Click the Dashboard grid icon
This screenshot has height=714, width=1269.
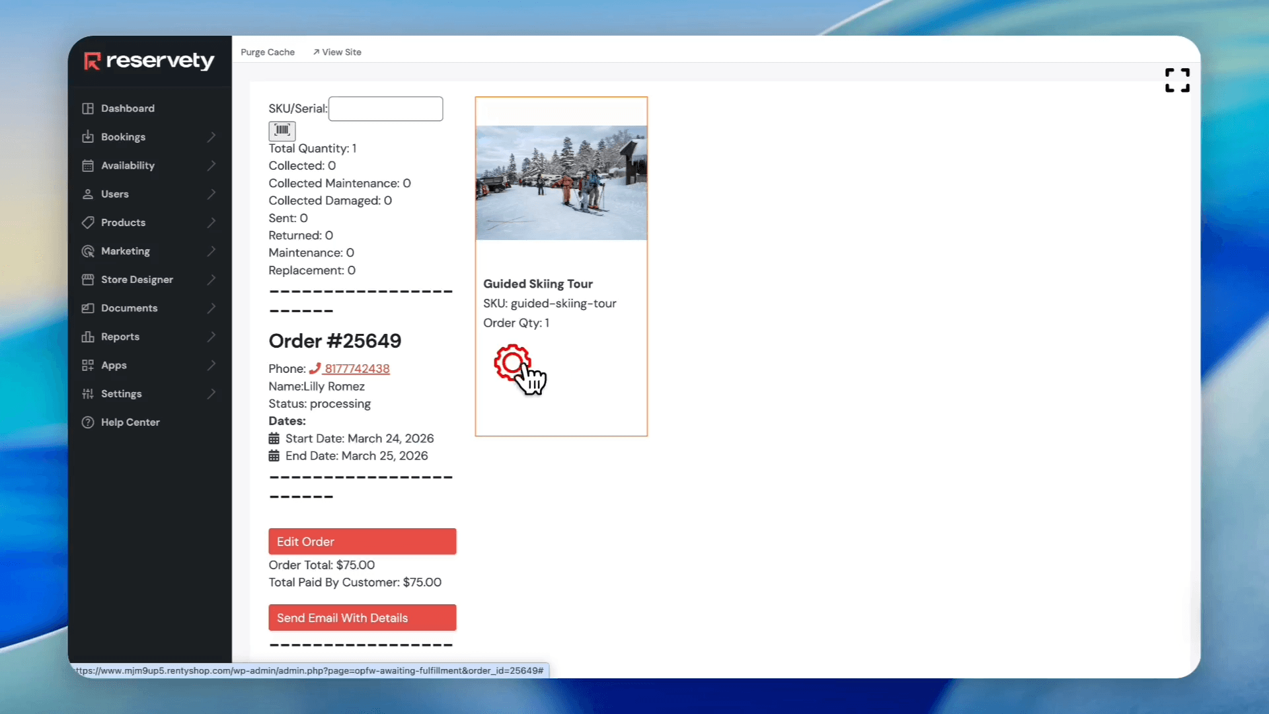click(88, 108)
